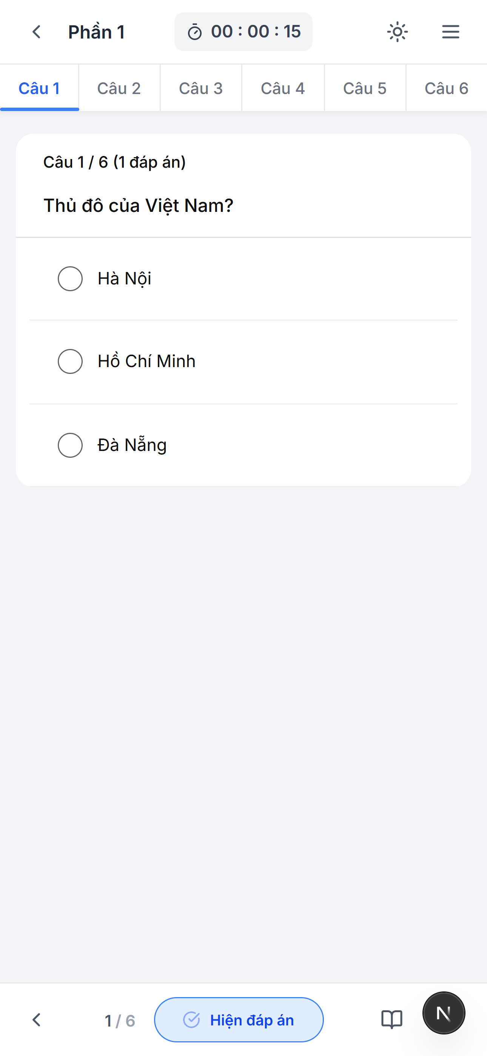487x1056 pixels.
Task: Go to the Câu 6 tab
Action: click(x=446, y=88)
